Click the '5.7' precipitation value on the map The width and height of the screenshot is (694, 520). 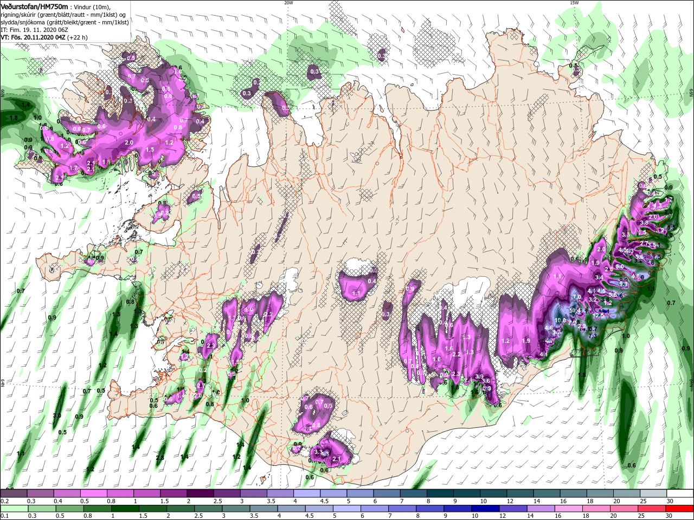point(593,329)
